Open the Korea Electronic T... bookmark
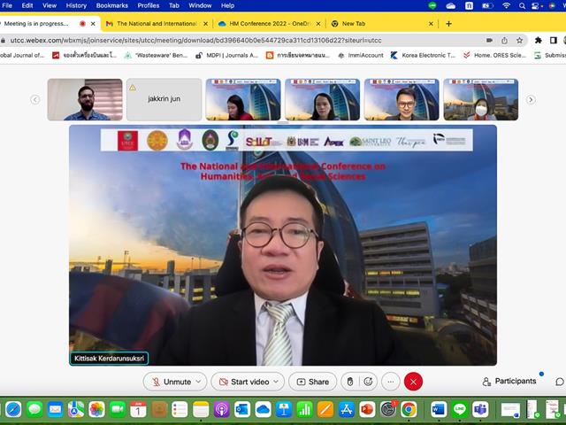The image size is (566, 425). coord(423,55)
